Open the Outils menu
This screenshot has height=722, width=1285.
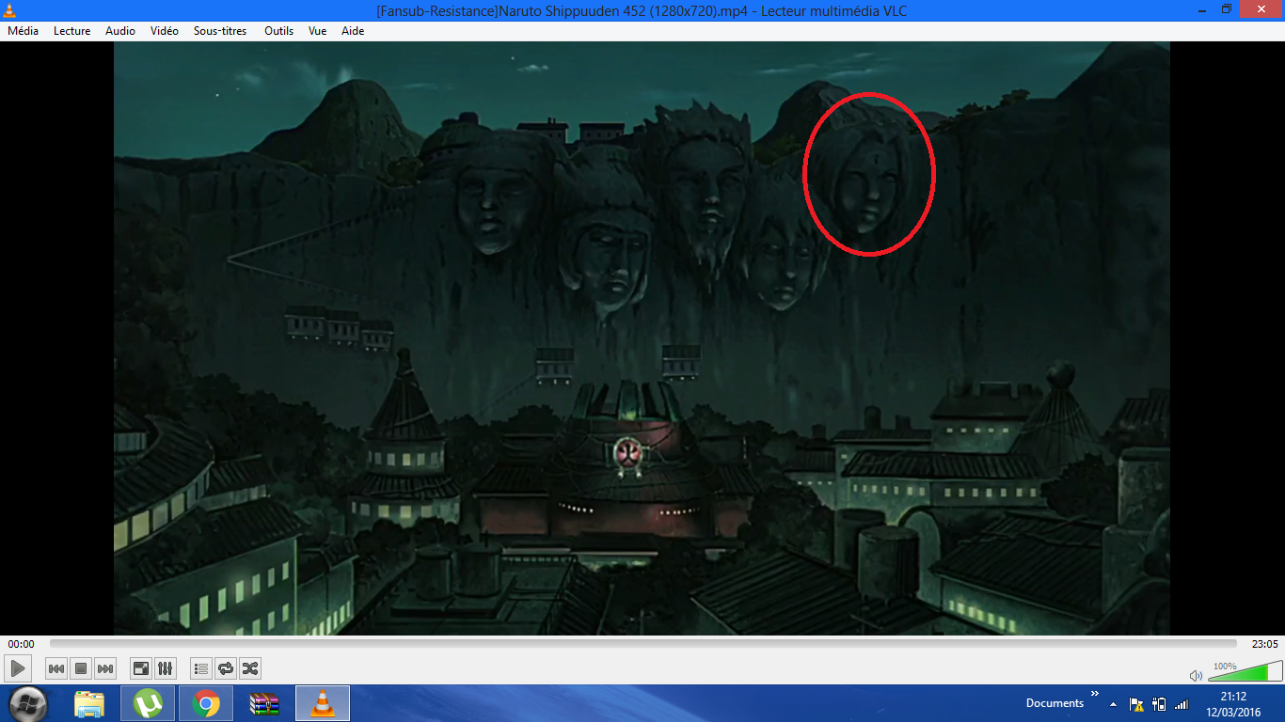point(279,31)
